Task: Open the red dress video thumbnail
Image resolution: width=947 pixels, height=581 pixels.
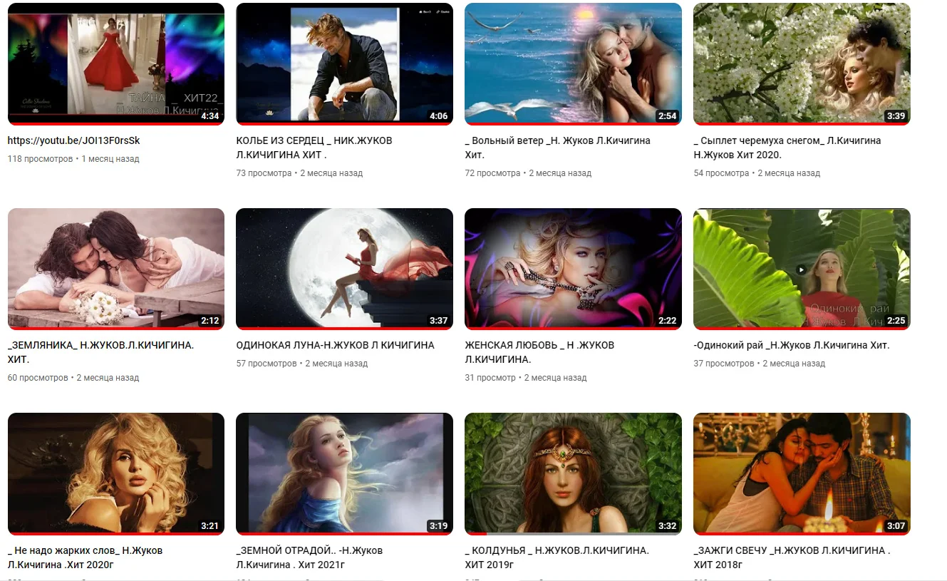Action: (116, 63)
